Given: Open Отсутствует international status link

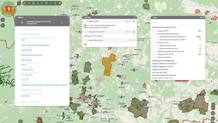Looking at the screenshot, I should [x=26, y=96].
